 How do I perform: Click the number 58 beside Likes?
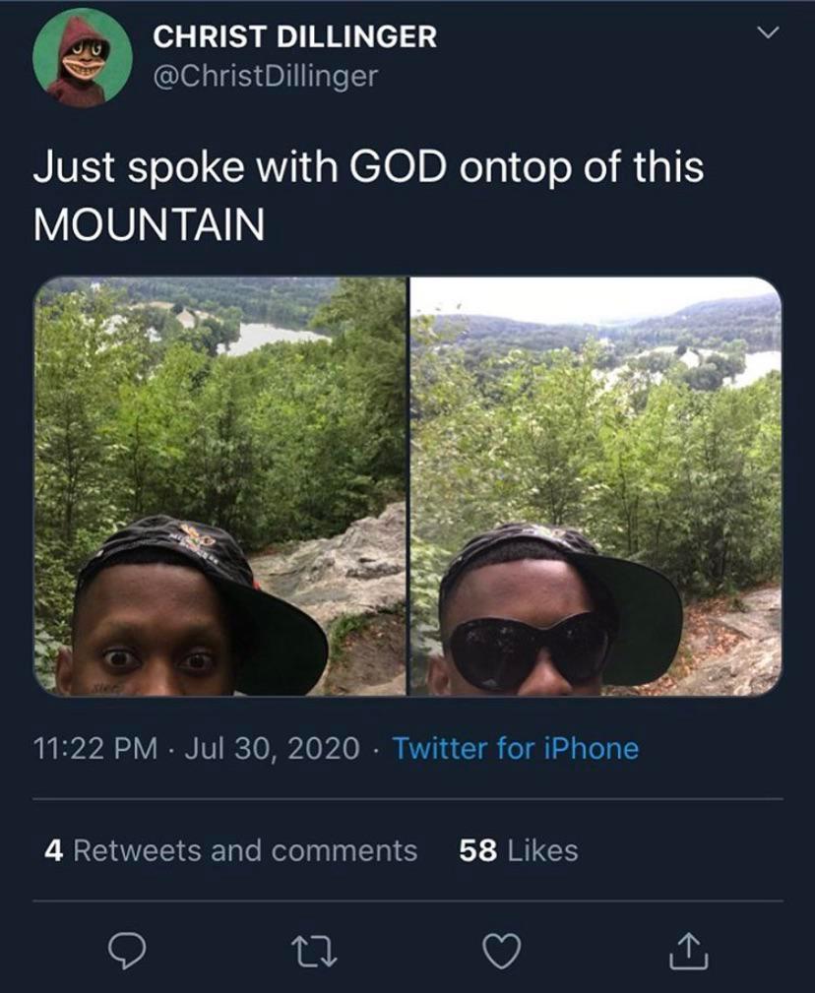[x=477, y=850]
